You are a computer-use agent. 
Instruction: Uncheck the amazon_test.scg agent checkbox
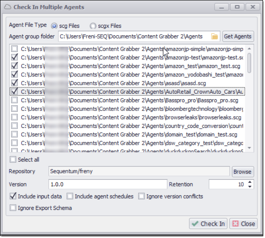point(14,66)
